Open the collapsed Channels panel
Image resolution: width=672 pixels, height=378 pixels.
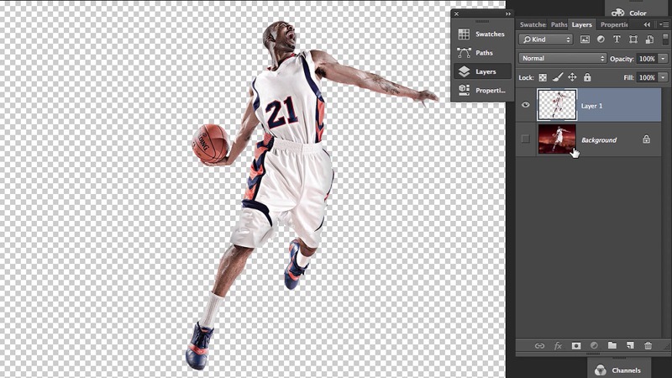point(620,370)
